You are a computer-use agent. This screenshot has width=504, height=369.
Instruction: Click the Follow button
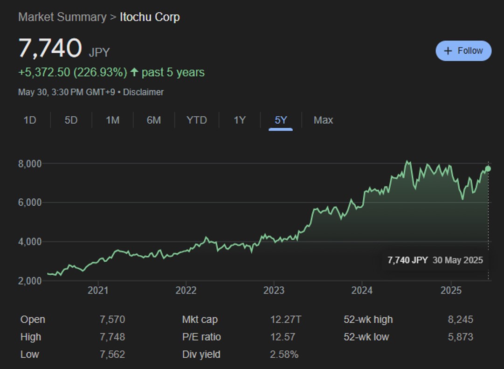click(x=463, y=51)
